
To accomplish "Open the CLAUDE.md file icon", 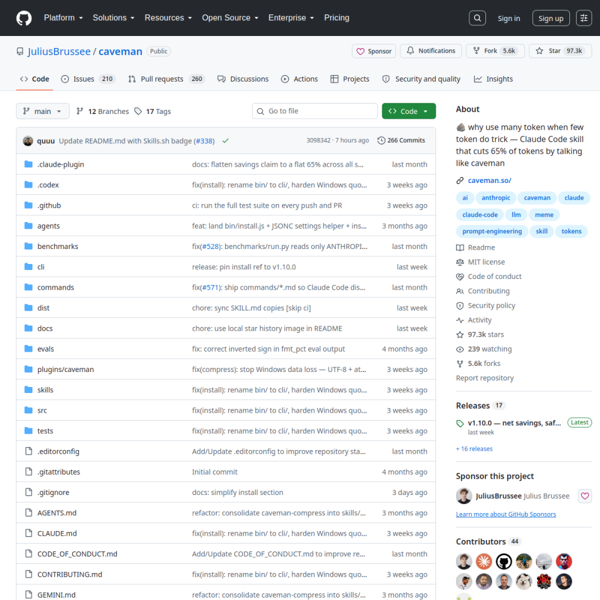I will [28, 533].
